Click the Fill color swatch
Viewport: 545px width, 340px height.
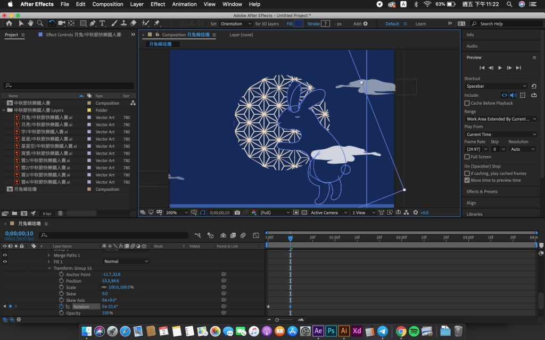[x=299, y=24]
